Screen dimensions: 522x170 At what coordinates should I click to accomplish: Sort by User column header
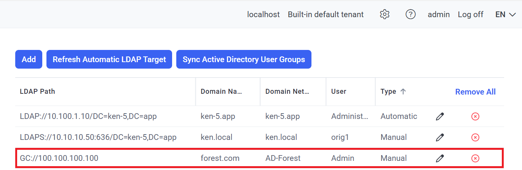[x=338, y=91]
